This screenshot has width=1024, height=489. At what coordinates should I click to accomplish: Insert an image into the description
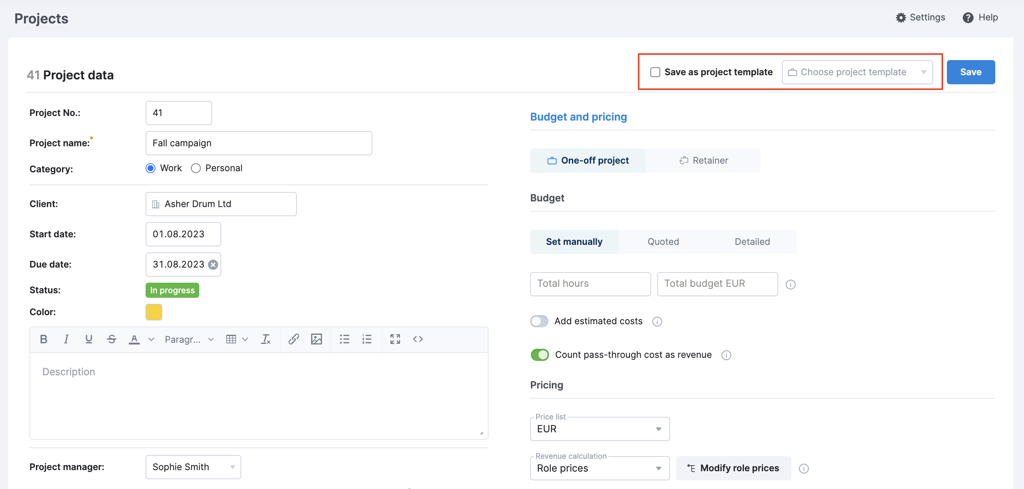[317, 339]
